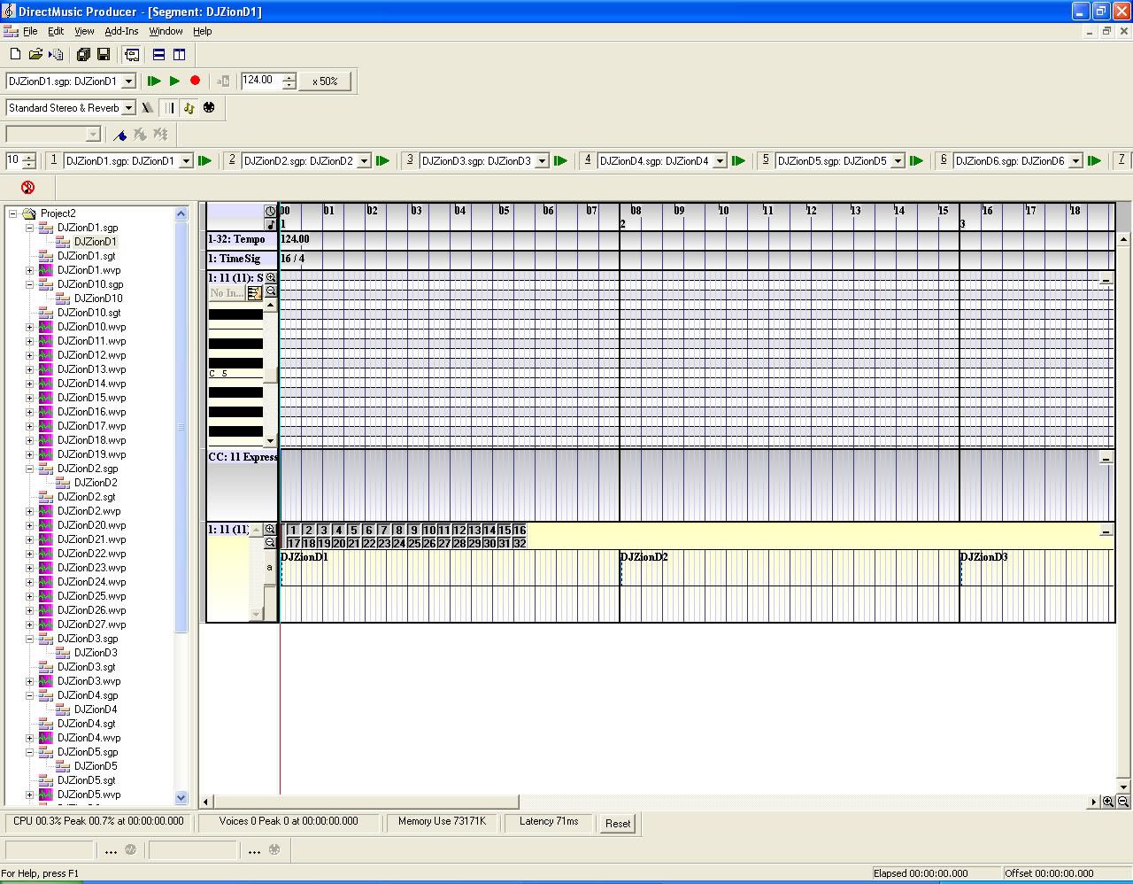
Task: Open the Window menu
Action: [166, 31]
